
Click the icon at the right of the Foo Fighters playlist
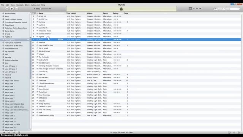coord(28,40)
